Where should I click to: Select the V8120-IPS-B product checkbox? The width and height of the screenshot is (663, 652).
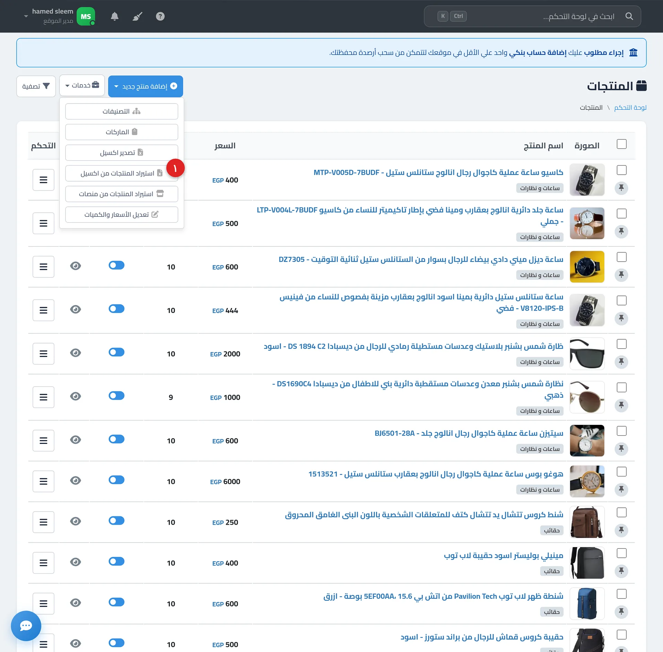coord(622,301)
